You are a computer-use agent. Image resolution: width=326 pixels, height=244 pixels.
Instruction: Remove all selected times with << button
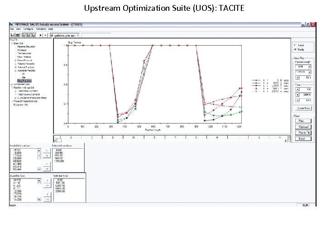[x=48, y=199]
